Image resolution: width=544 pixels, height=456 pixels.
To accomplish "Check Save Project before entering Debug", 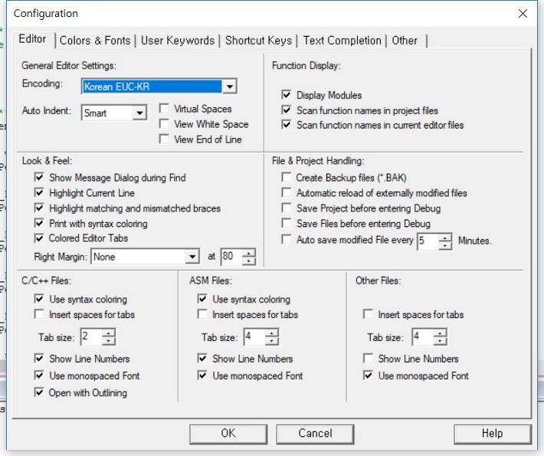I will click(x=287, y=208).
